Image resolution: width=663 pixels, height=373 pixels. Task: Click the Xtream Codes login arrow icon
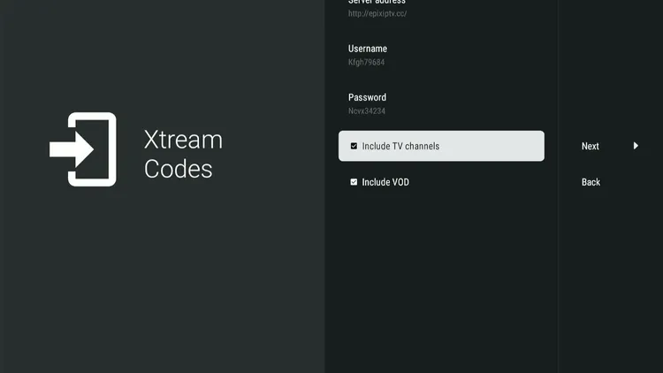(x=83, y=149)
